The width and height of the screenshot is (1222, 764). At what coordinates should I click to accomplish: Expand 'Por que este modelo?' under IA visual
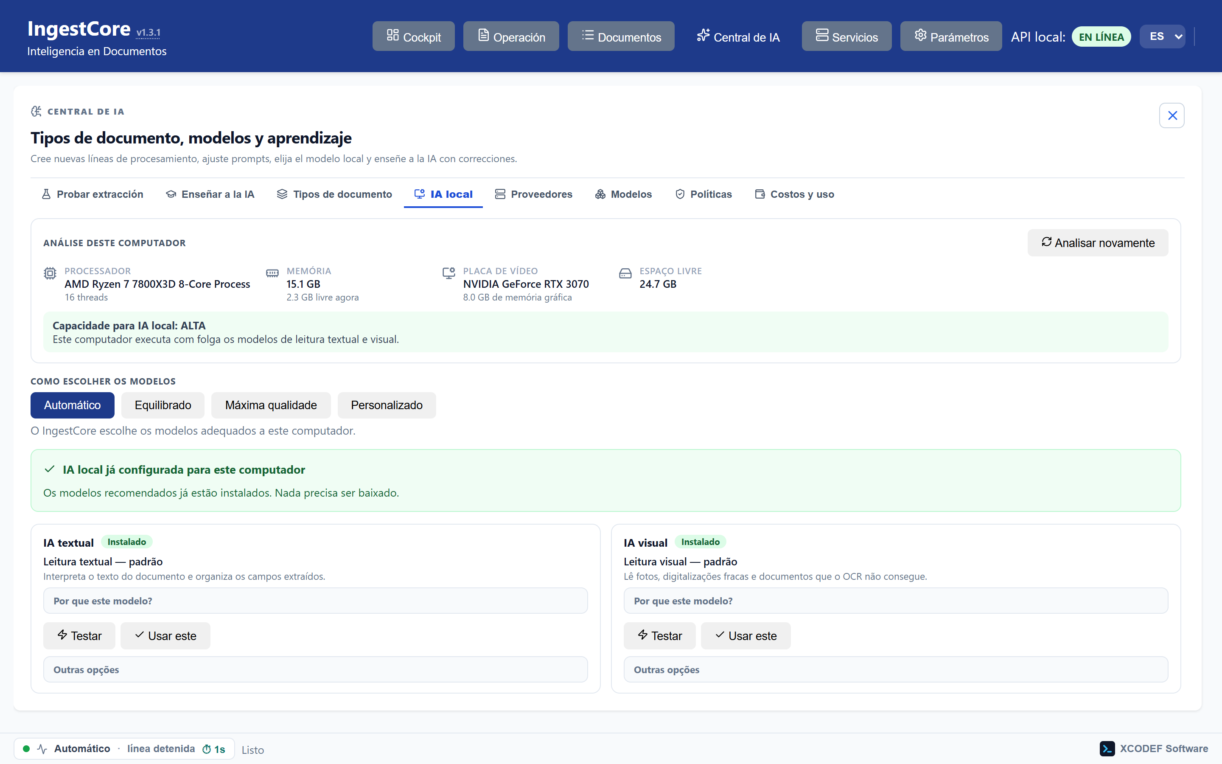click(x=896, y=601)
